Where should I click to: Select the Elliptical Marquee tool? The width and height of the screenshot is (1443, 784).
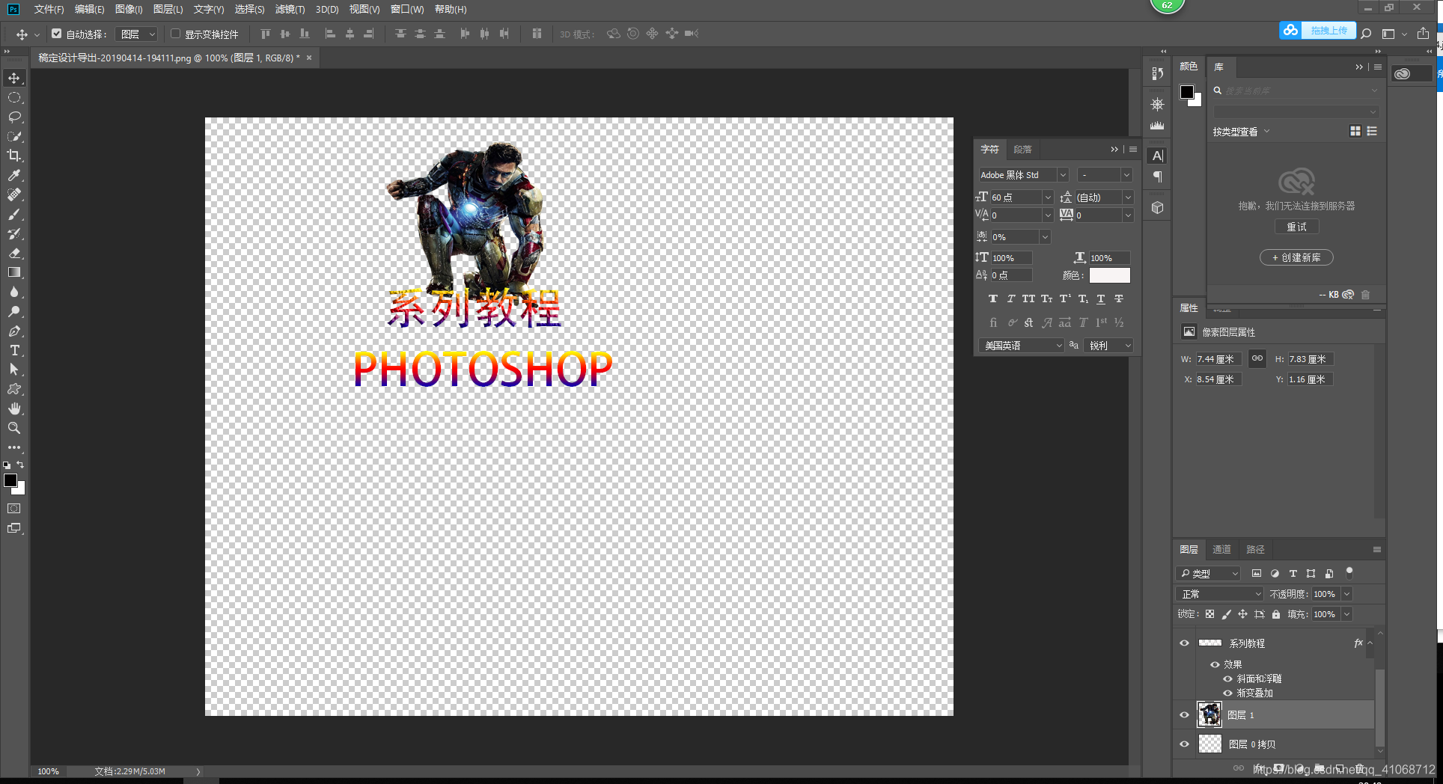(14, 97)
